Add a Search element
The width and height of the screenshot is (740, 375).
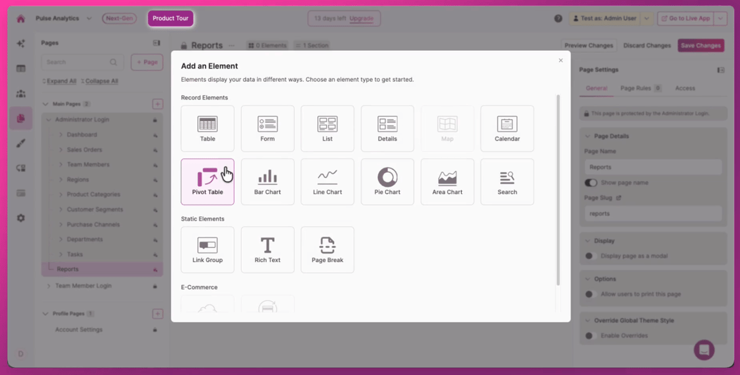pyautogui.click(x=507, y=182)
